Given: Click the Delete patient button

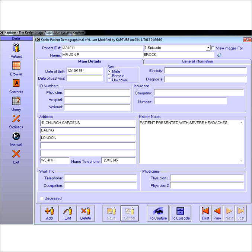Looking at the screenshot, I should point(86,213).
